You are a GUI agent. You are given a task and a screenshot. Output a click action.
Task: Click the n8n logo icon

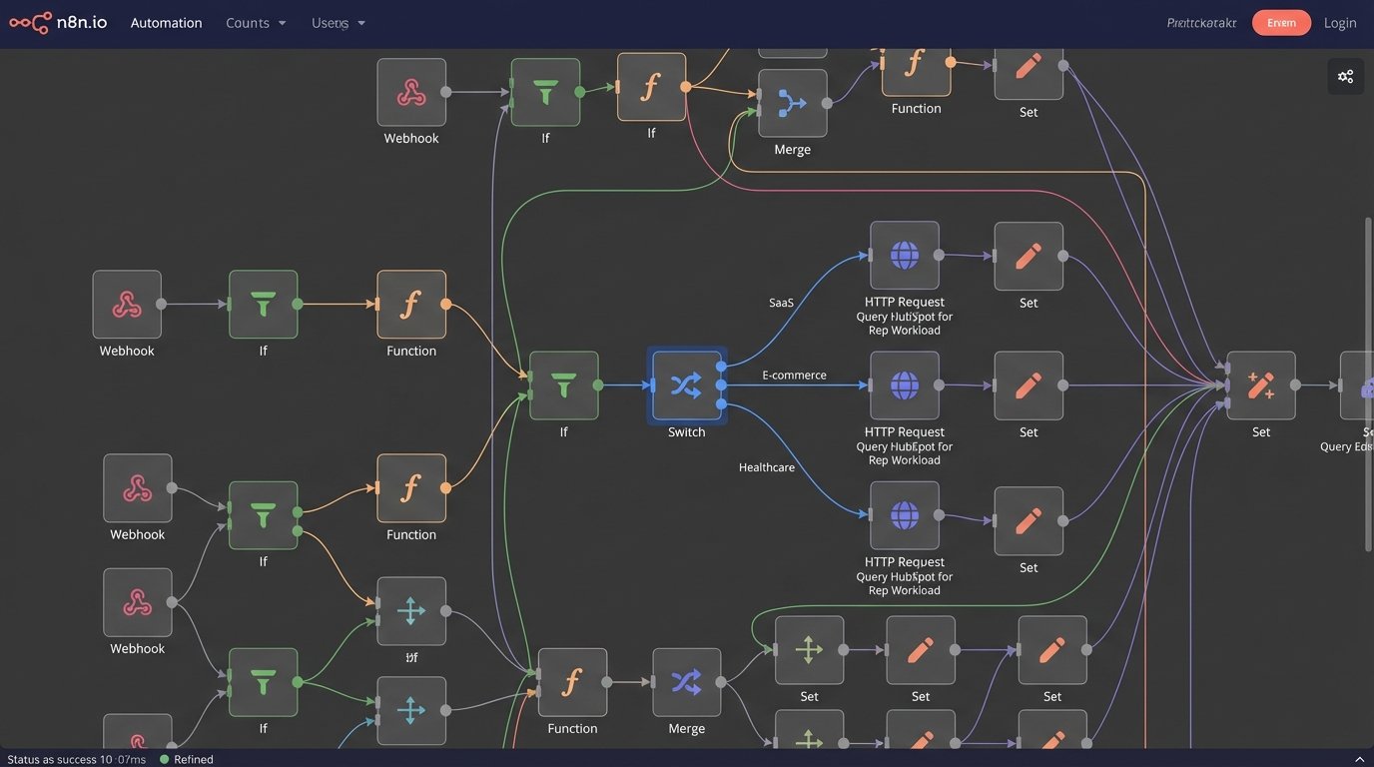click(x=29, y=22)
